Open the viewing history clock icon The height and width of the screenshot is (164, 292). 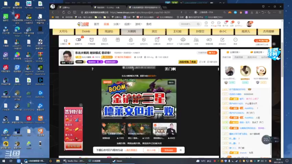point(206,23)
